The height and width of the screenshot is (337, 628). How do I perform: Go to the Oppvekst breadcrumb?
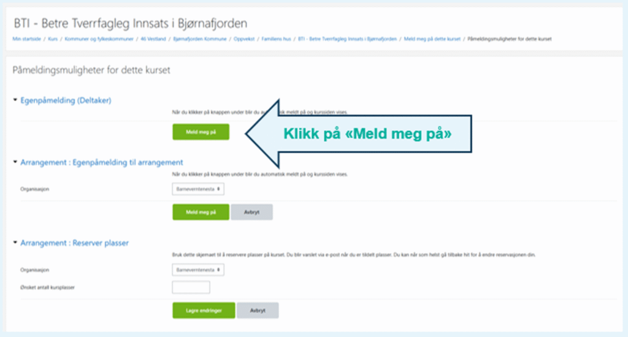tap(245, 39)
